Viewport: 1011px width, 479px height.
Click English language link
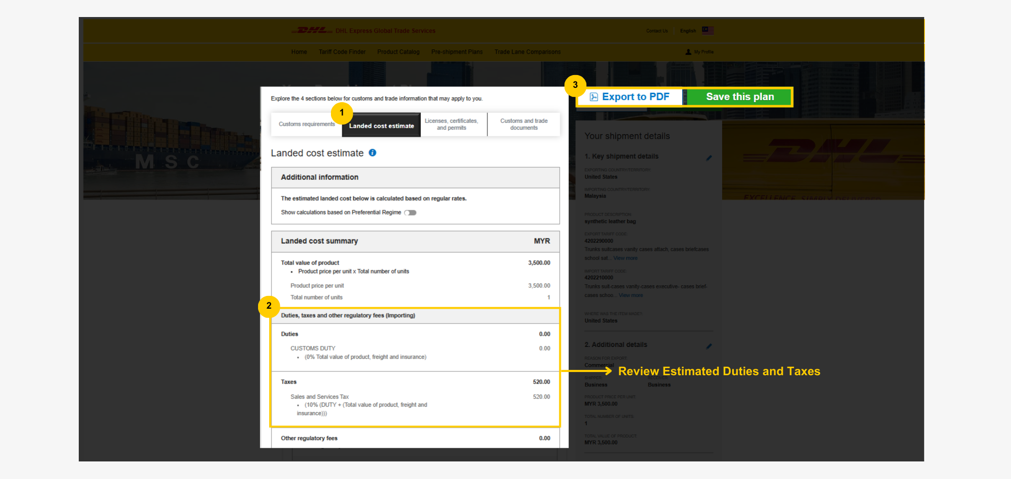click(x=688, y=31)
